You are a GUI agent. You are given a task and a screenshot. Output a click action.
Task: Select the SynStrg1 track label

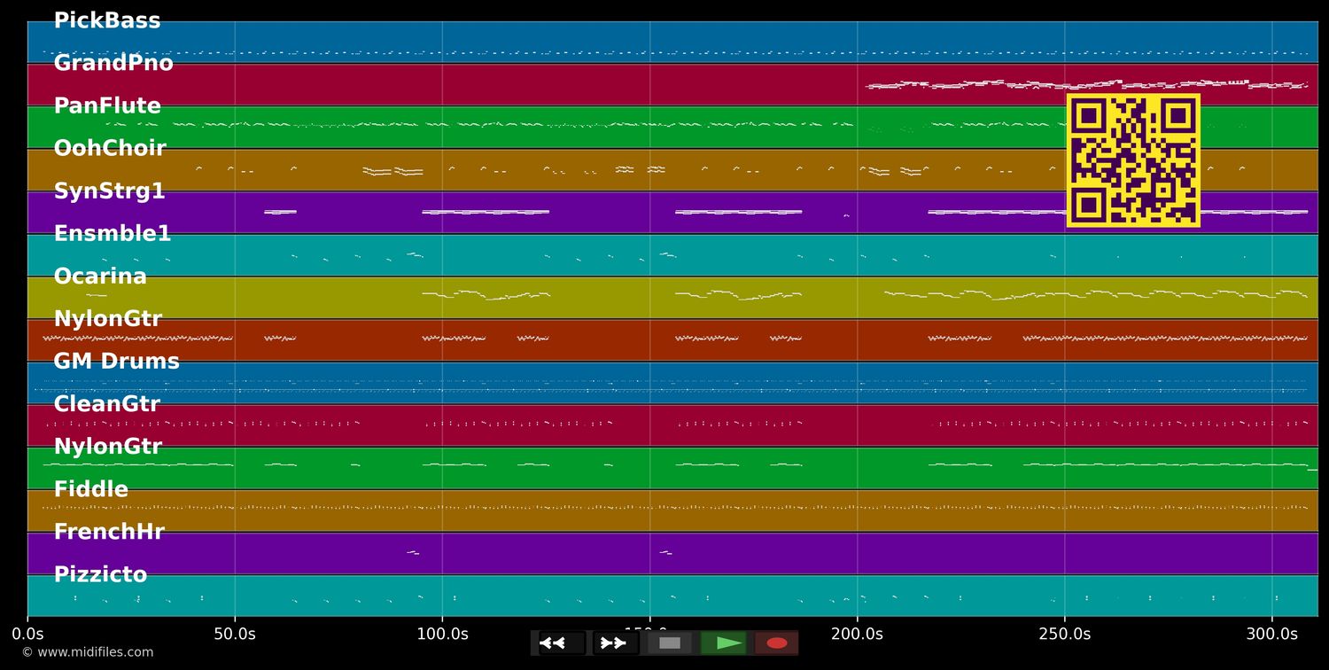coord(110,191)
